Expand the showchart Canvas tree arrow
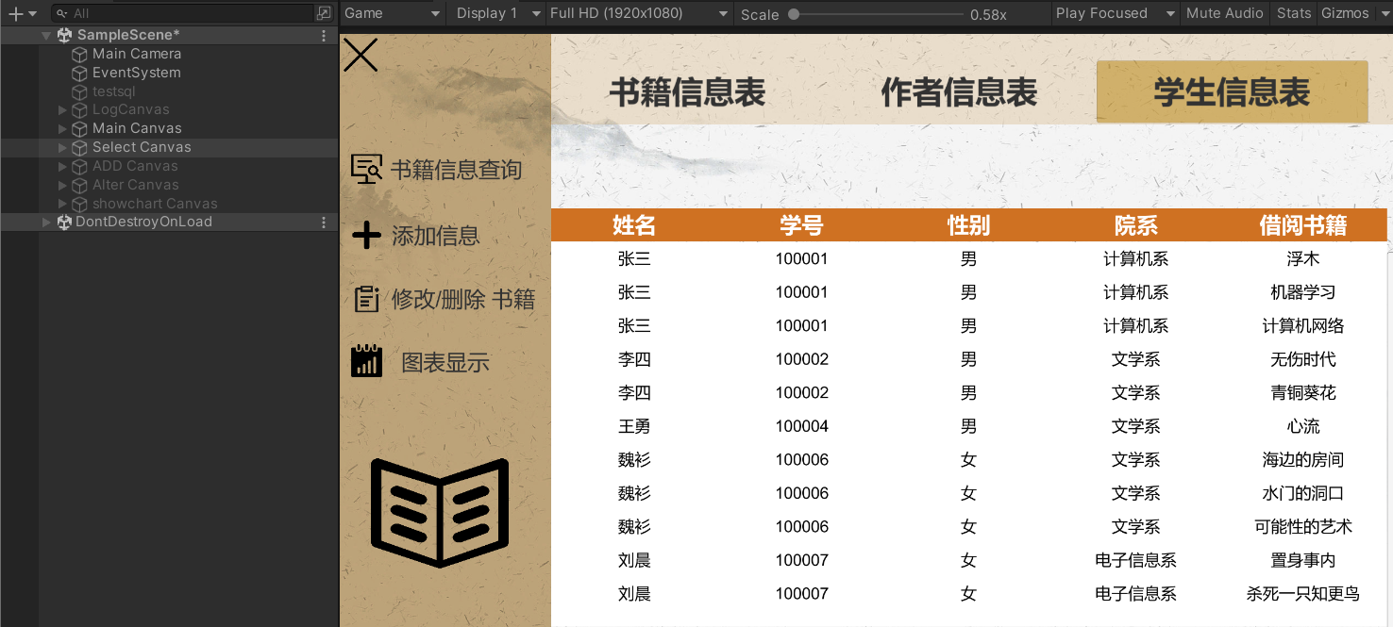This screenshot has width=1393, height=627. coord(63,204)
